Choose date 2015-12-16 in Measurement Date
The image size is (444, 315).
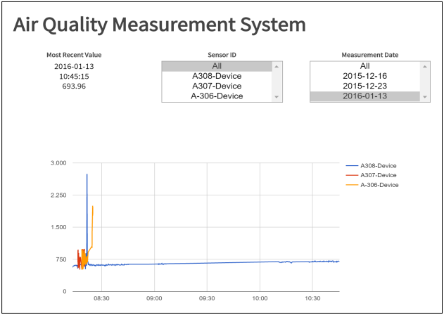364,76
